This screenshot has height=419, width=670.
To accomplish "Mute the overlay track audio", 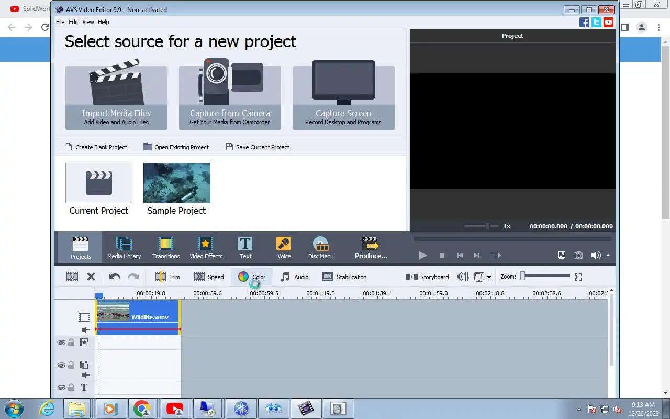I will [85, 375].
